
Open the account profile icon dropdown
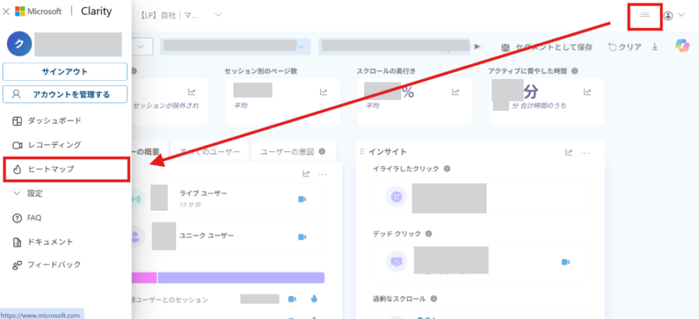tap(674, 15)
